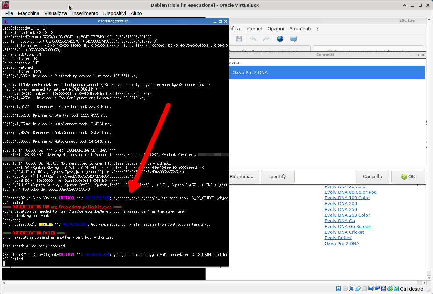This screenshot has width=433, height=294.
Task: Open the Macchina menu in VirtualBox
Action: click(29, 13)
